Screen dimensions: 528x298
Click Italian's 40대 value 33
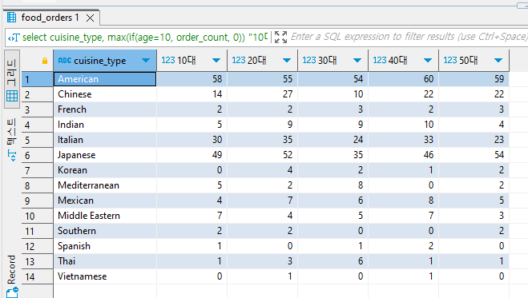tap(403, 140)
